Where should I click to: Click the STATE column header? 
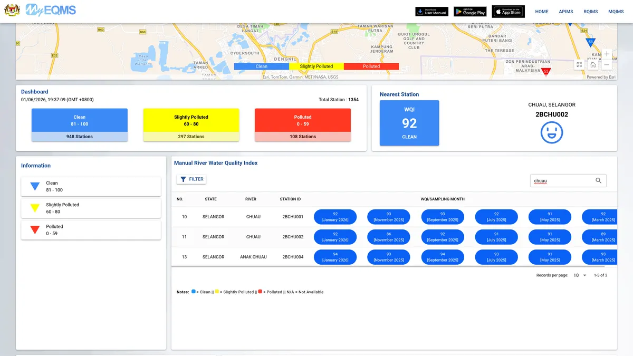(x=210, y=199)
